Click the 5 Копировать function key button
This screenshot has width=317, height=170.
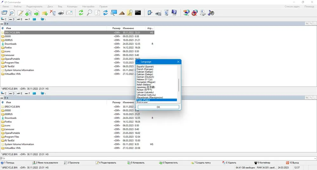click(136, 163)
